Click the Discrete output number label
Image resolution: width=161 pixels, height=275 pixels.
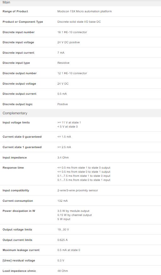(20, 73)
